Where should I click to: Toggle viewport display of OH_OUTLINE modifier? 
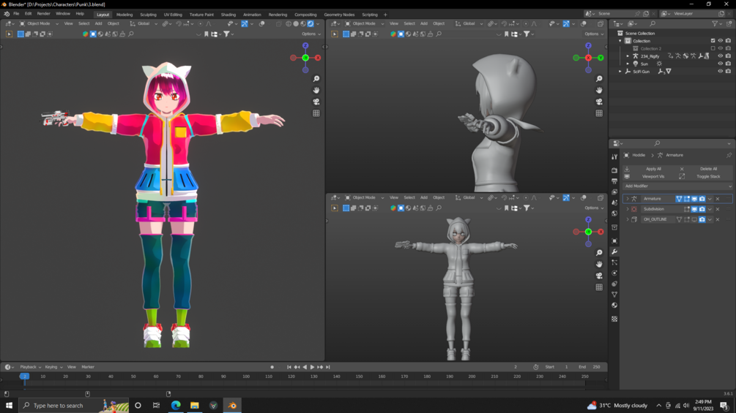[694, 219]
